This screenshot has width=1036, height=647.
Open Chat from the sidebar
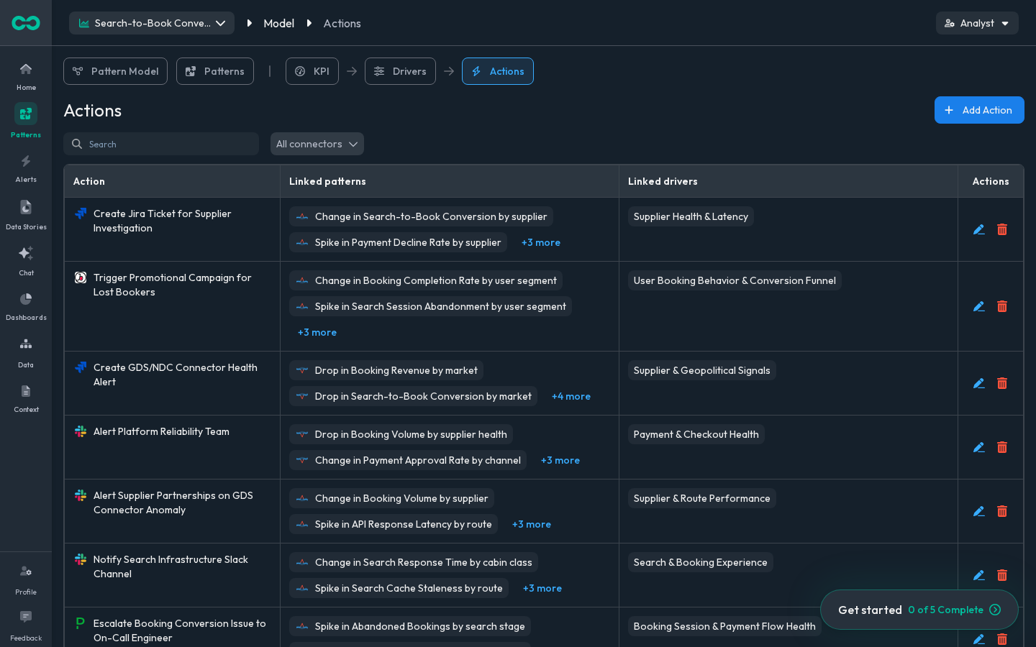tap(26, 260)
